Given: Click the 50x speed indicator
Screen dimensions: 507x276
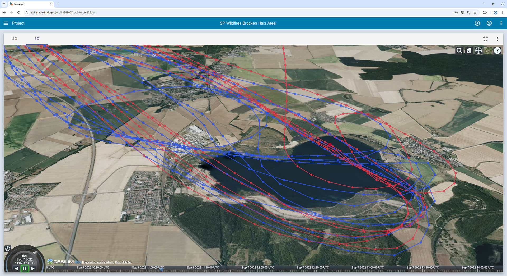Looking at the screenshot, I should click(x=25, y=256).
